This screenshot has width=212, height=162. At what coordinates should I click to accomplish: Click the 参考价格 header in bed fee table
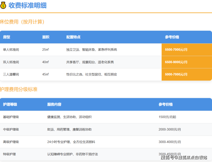172,37
